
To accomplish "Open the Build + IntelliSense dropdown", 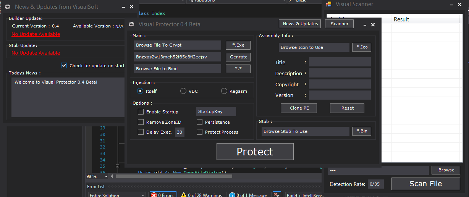I will coord(304,195).
